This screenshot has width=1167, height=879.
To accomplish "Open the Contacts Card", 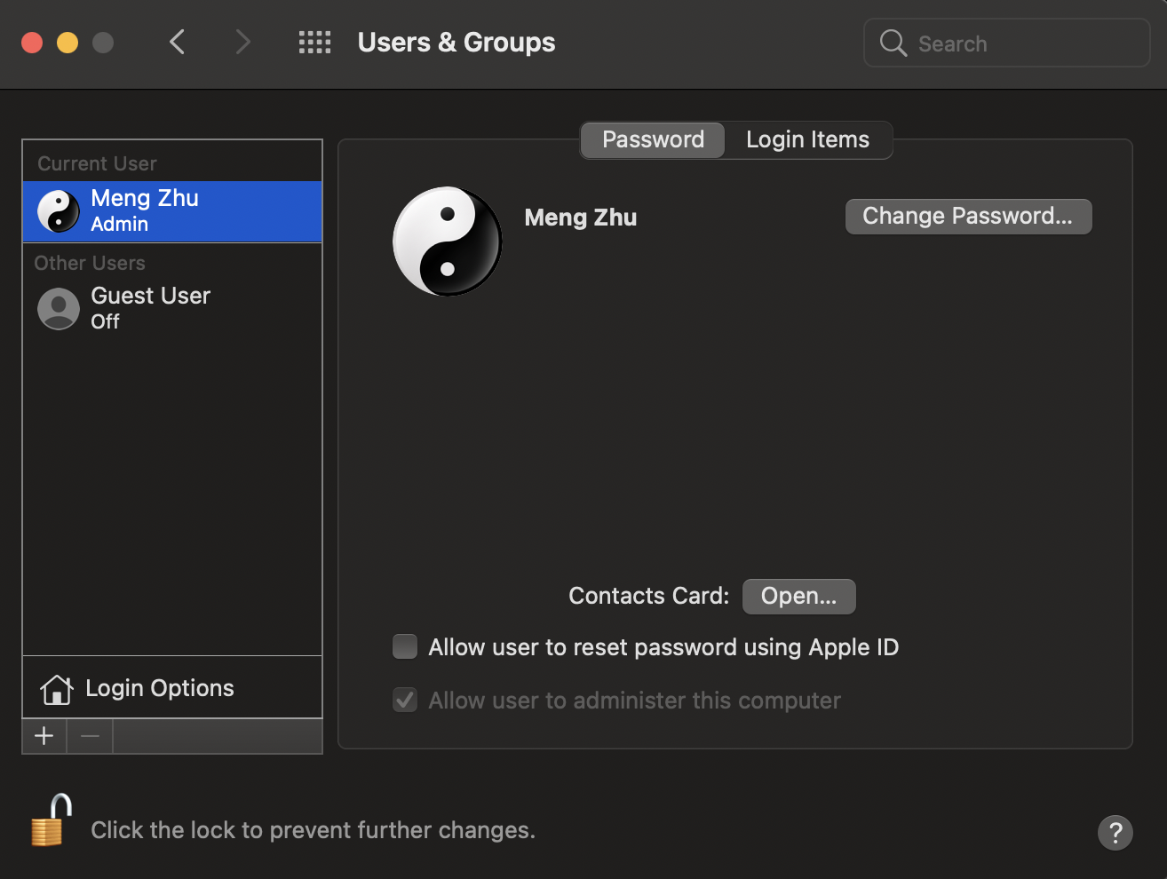I will 798,596.
